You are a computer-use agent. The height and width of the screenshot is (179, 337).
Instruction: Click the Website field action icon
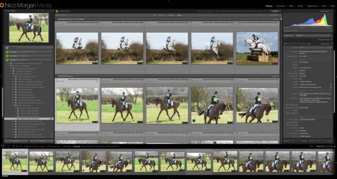pos(331,87)
